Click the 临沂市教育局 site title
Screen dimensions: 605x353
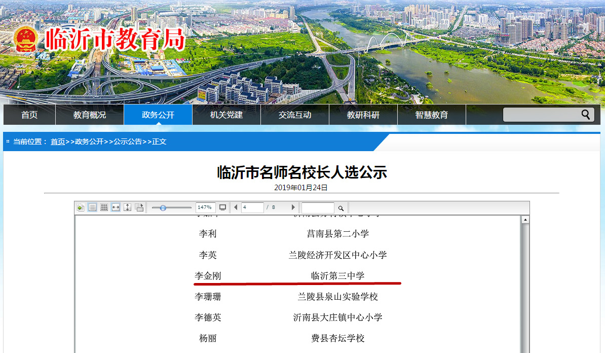pyautogui.click(x=115, y=39)
